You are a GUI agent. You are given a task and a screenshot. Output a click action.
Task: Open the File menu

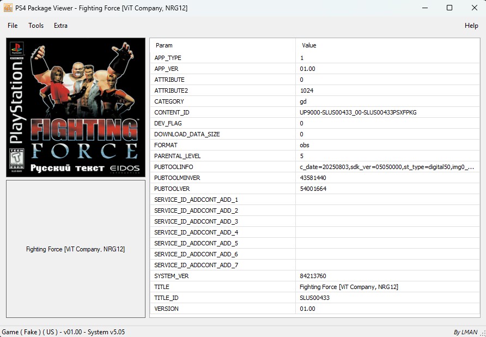(x=13, y=26)
